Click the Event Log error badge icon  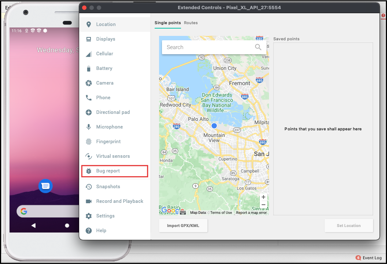click(358, 257)
